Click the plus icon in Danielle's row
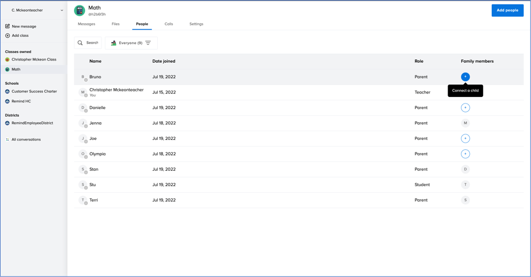Screen dimensions: 531x277 [465, 108]
